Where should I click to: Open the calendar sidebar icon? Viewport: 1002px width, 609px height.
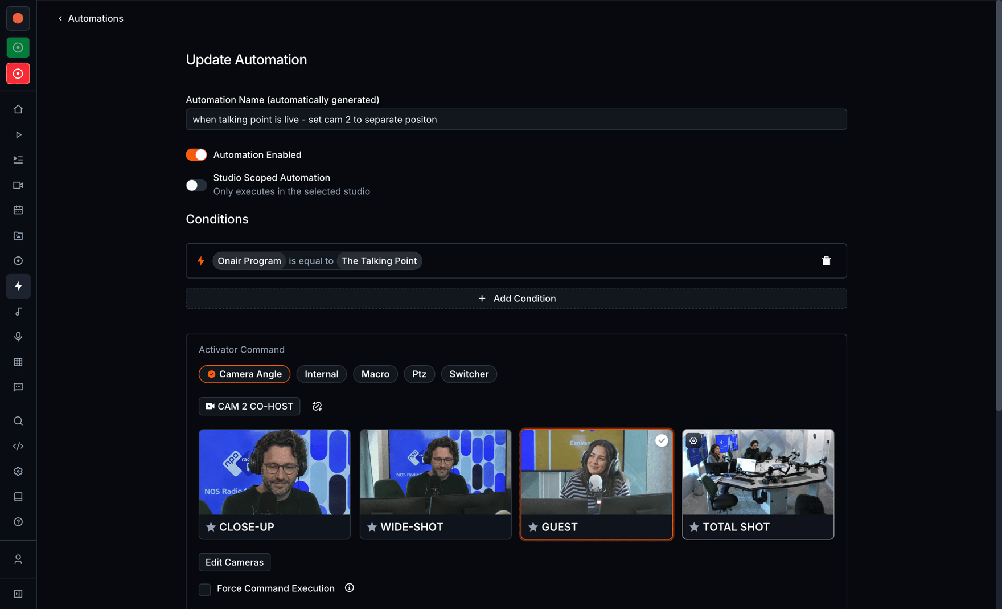(18, 210)
